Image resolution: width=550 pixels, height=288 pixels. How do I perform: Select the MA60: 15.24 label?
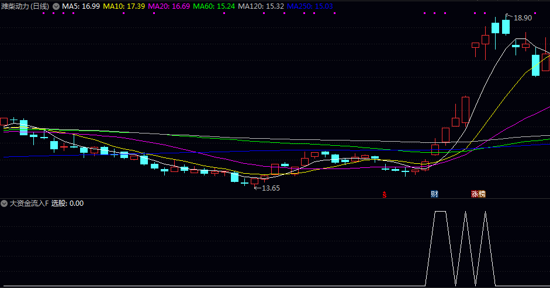tap(214, 6)
